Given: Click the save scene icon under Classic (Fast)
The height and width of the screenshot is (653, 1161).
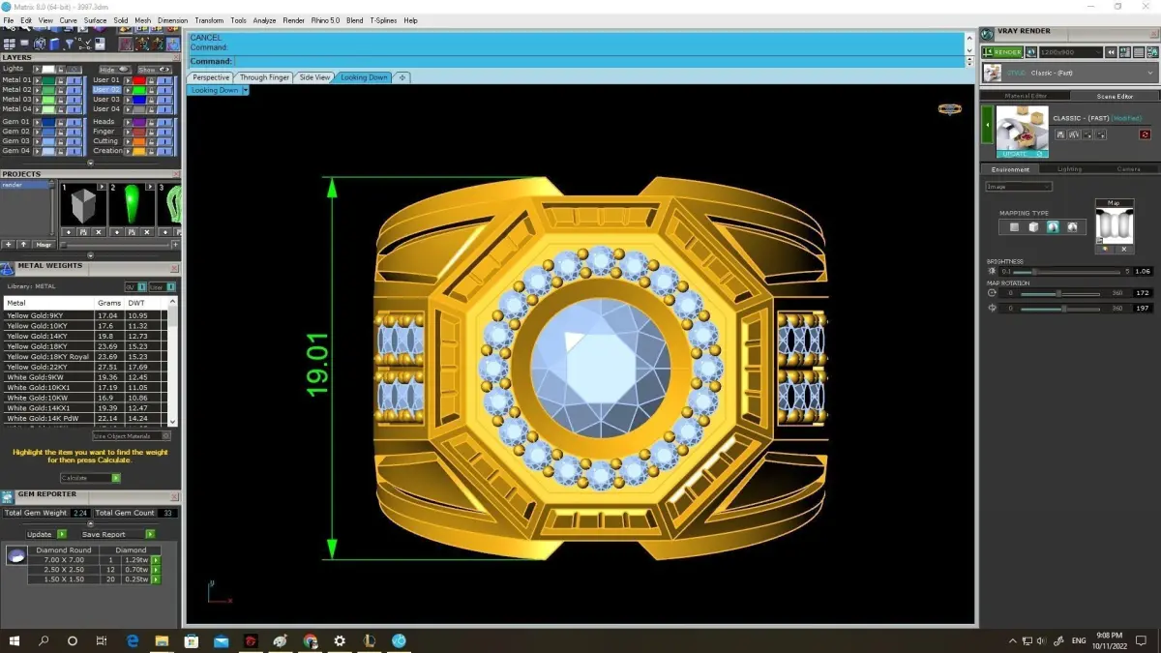Looking at the screenshot, I should coord(1060,134).
